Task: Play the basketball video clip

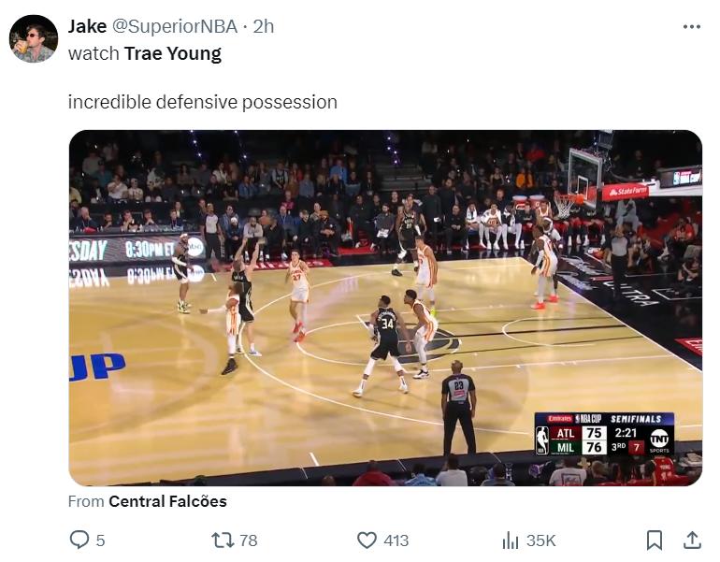Action: point(385,308)
